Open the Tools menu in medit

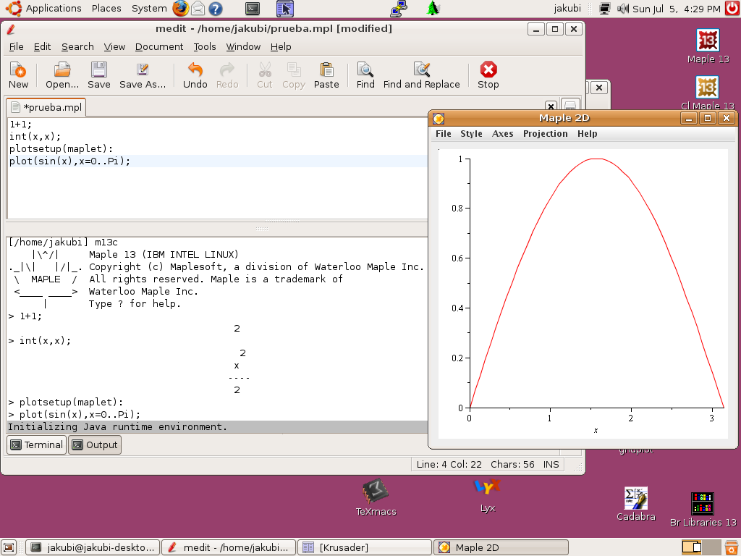pos(205,47)
